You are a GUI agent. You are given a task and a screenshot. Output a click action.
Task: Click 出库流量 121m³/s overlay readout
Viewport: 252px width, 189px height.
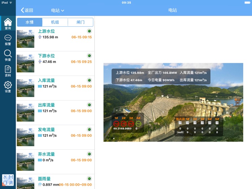click(x=193, y=80)
